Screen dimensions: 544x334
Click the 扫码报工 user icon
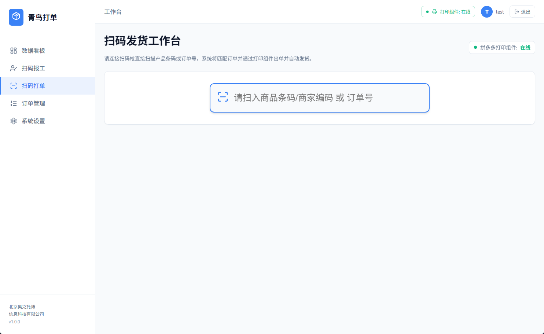(x=14, y=68)
